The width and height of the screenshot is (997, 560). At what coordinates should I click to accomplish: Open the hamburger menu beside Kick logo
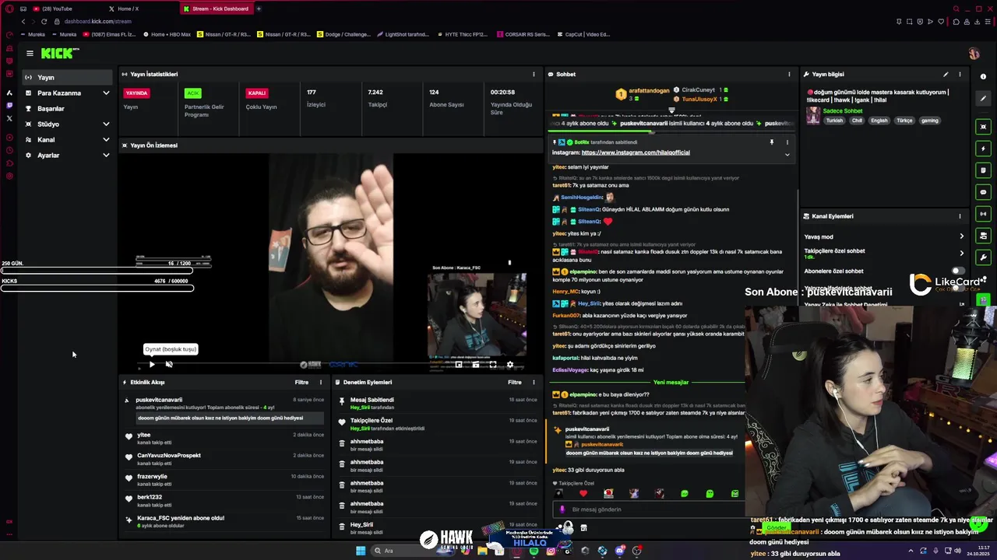pos(30,54)
